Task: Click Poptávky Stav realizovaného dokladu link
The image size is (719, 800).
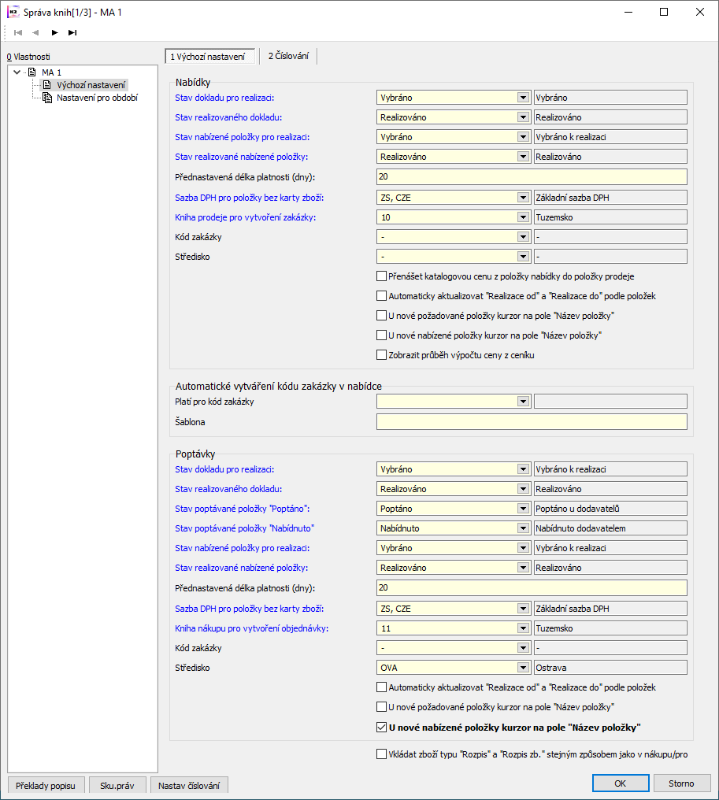Action: 228,489
